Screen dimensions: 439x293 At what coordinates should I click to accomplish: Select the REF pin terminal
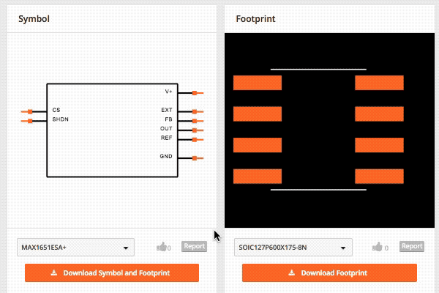pos(195,138)
